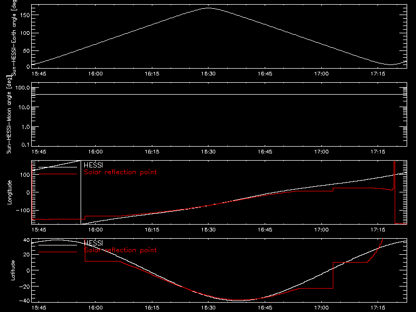Image resolution: width=416 pixels, height=312 pixels.
Task: Click the flat white Moon angle line
Action: [x=219, y=95]
